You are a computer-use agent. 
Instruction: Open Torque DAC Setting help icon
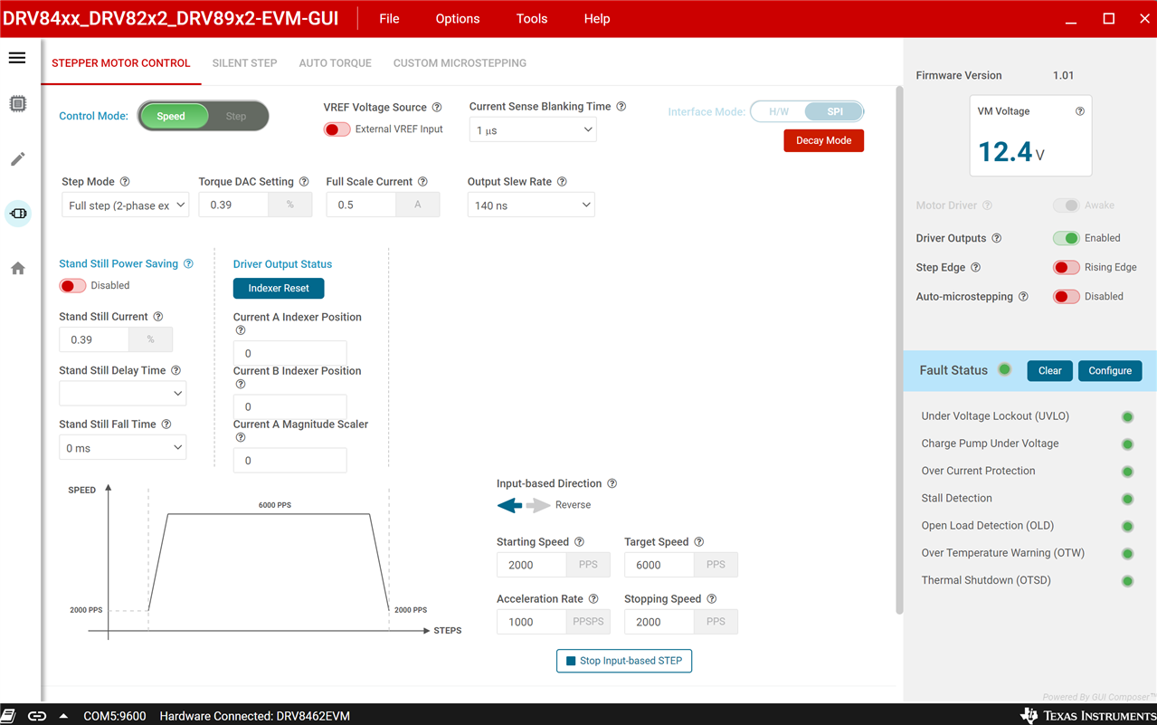click(304, 182)
